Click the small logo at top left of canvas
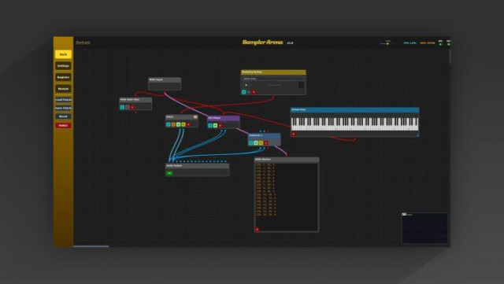Viewport: 504px width, 284px height. tap(83, 42)
